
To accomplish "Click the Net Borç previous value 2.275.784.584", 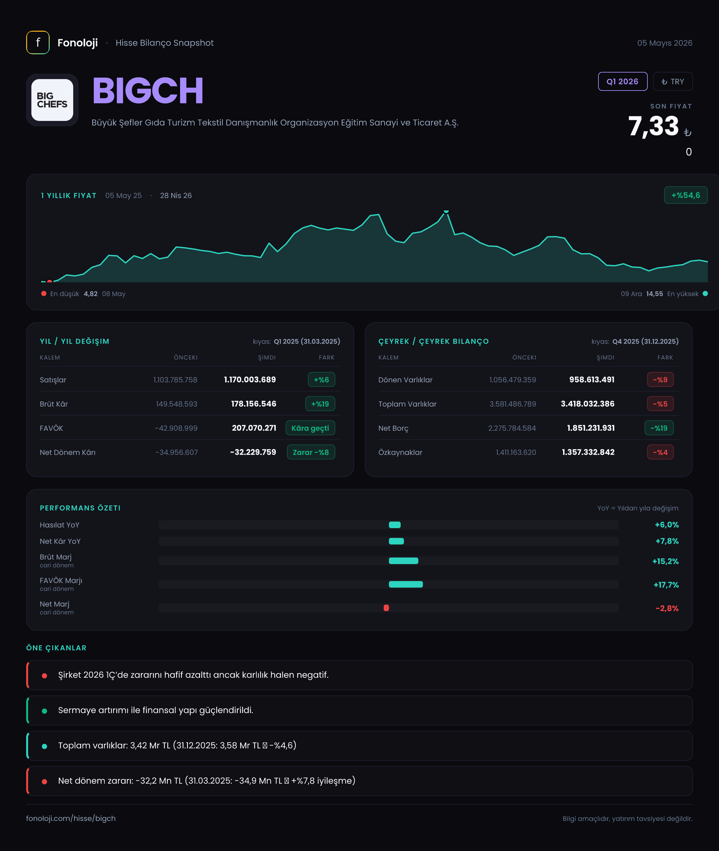I will 512,428.
